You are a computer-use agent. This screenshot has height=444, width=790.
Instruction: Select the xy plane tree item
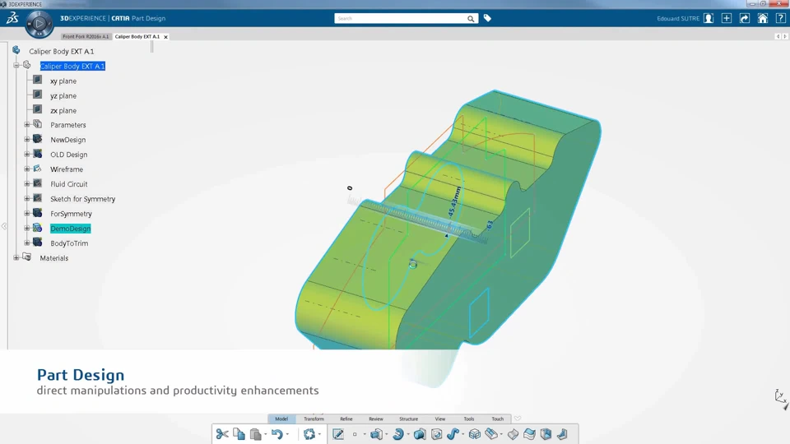tap(63, 81)
